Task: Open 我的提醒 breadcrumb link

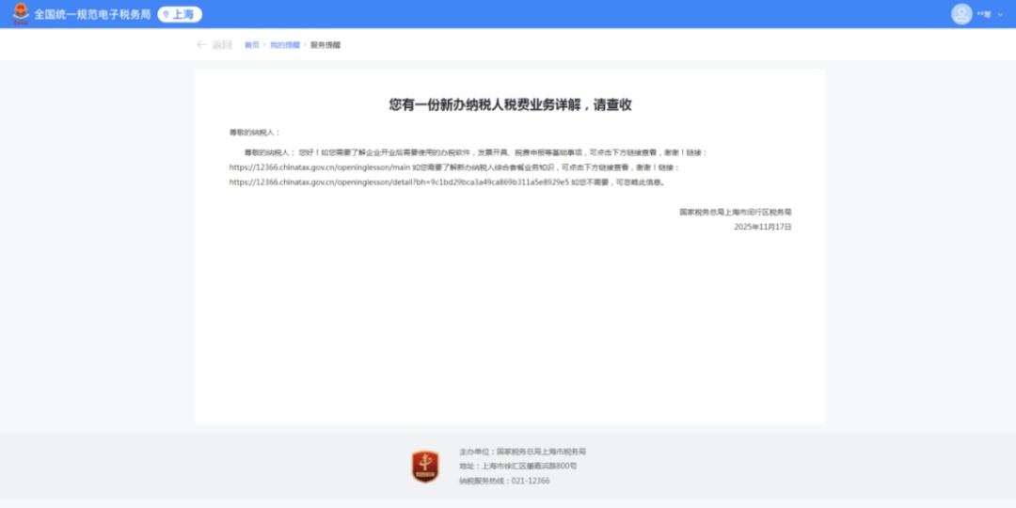Action: pyautogui.click(x=284, y=45)
